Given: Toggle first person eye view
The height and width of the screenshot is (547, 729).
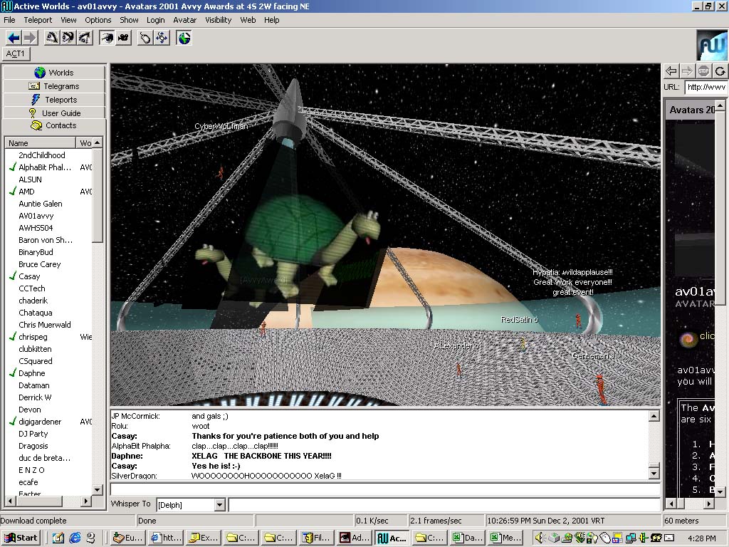Looking at the screenshot, I should (107, 38).
